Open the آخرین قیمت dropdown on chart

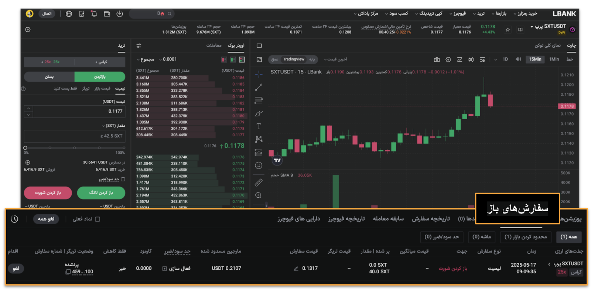[335, 59]
